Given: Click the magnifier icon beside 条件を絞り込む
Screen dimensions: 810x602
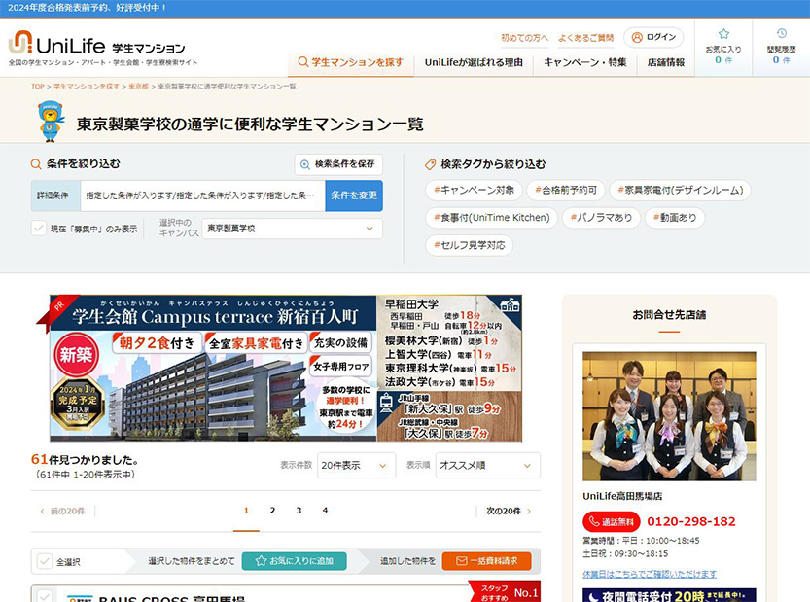Looking at the screenshot, I should 36,164.
